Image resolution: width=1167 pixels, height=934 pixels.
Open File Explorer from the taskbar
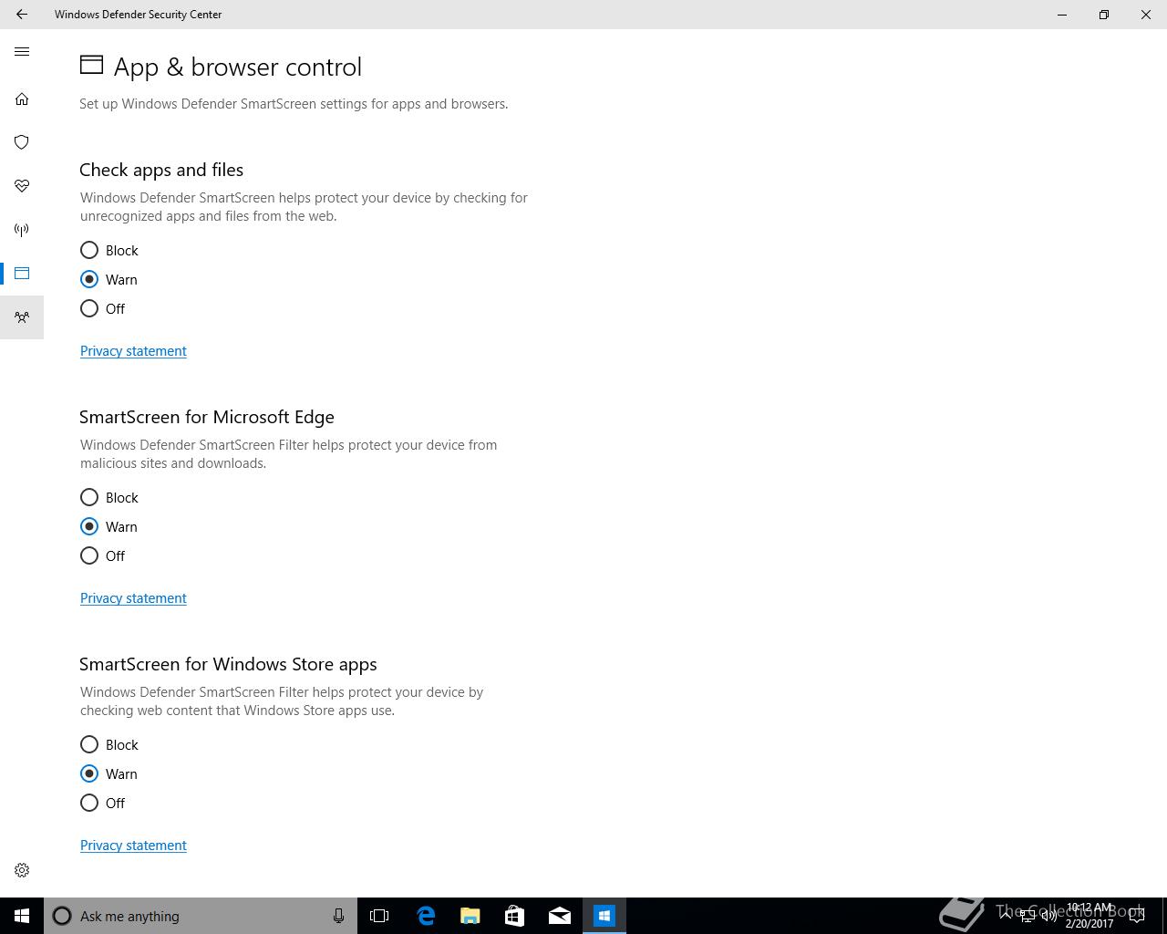coord(470,916)
